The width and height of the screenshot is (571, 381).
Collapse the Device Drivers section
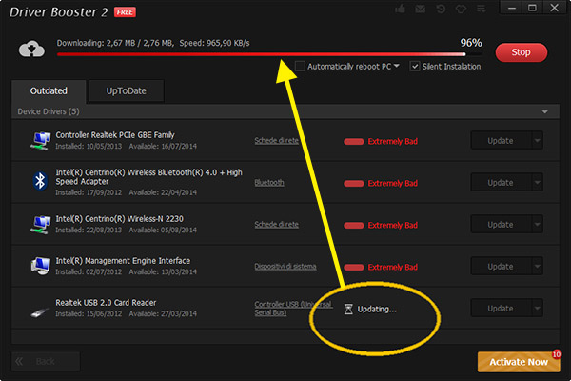pyautogui.click(x=544, y=112)
